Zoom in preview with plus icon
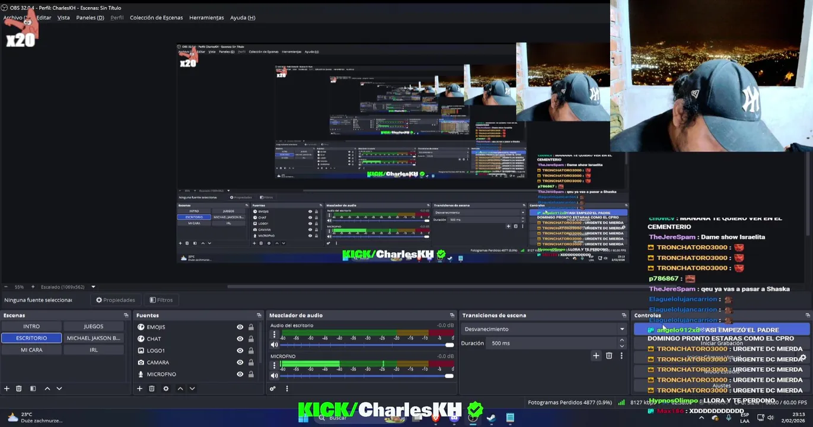The image size is (813, 427). pyautogui.click(x=33, y=287)
